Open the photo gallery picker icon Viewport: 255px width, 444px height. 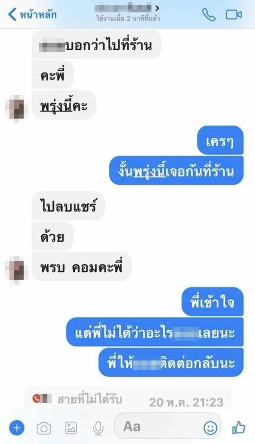71,428
